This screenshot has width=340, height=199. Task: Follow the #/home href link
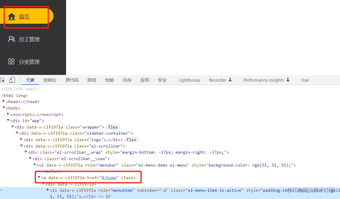point(109,178)
